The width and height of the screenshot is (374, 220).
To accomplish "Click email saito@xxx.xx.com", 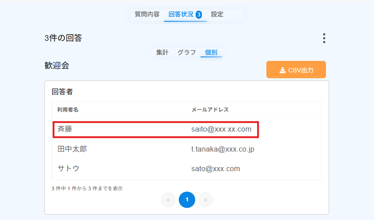I will point(221,129).
